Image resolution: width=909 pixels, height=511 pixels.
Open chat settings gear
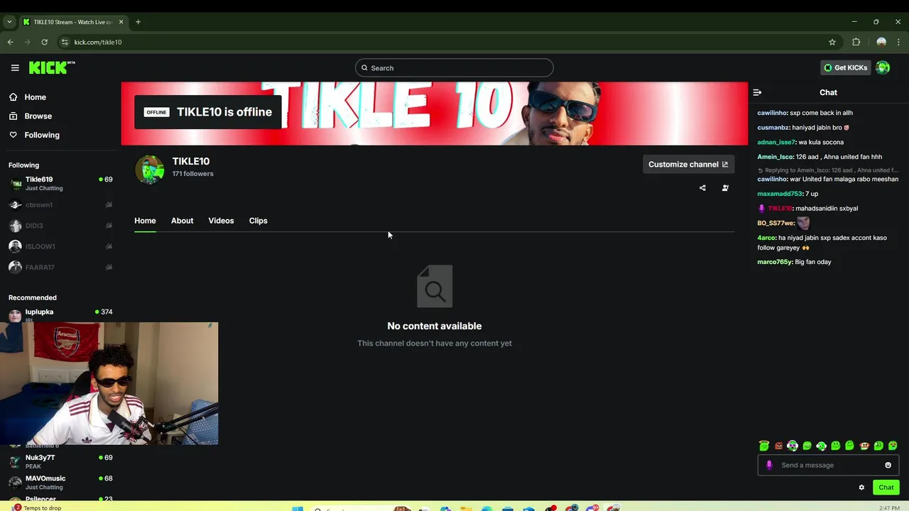pyautogui.click(x=861, y=488)
